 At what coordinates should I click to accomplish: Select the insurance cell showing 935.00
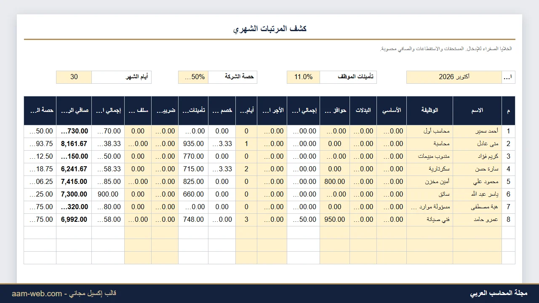tap(193, 144)
